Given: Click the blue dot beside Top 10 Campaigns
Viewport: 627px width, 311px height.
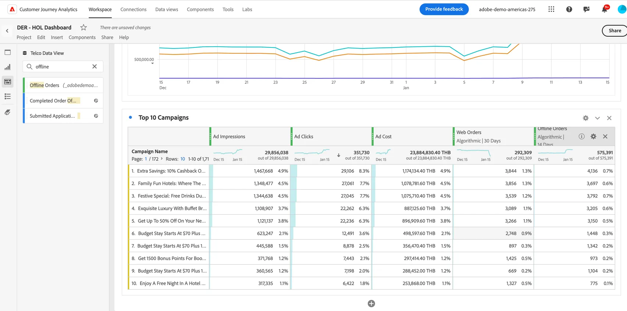Looking at the screenshot, I should click(x=131, y=118).
